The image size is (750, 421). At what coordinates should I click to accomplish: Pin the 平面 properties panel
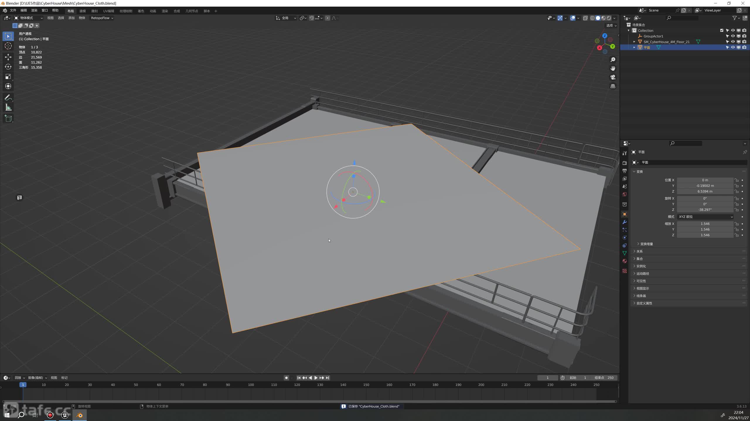tap(744, 152)
